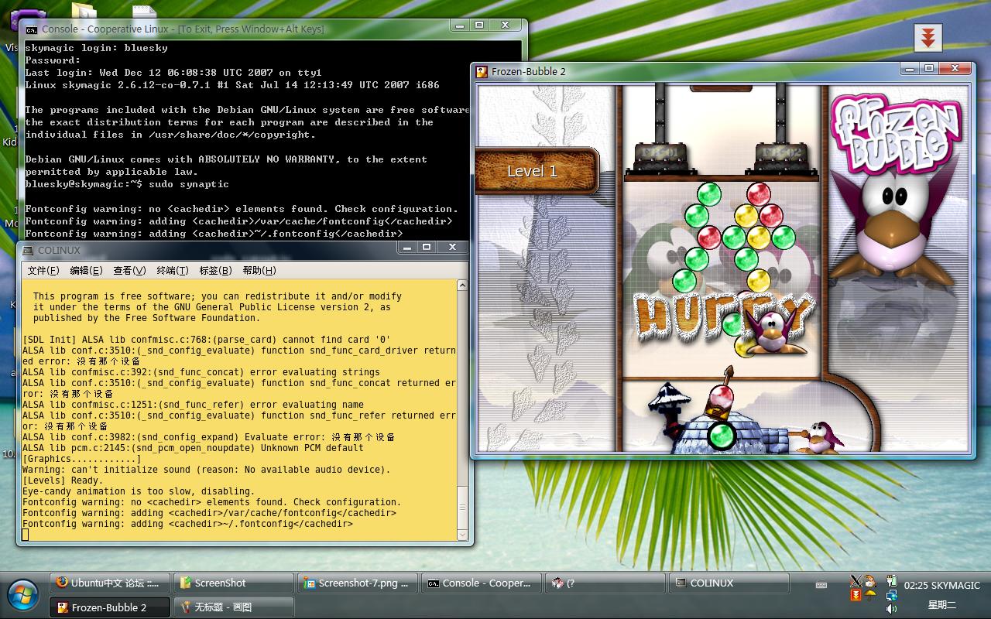Click the Console window title bar icon

tap(31, 29)
